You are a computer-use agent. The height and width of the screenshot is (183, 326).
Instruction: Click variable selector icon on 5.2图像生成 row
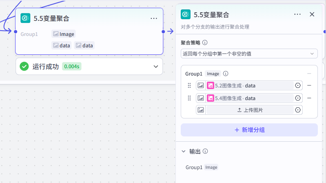point(298,85)
